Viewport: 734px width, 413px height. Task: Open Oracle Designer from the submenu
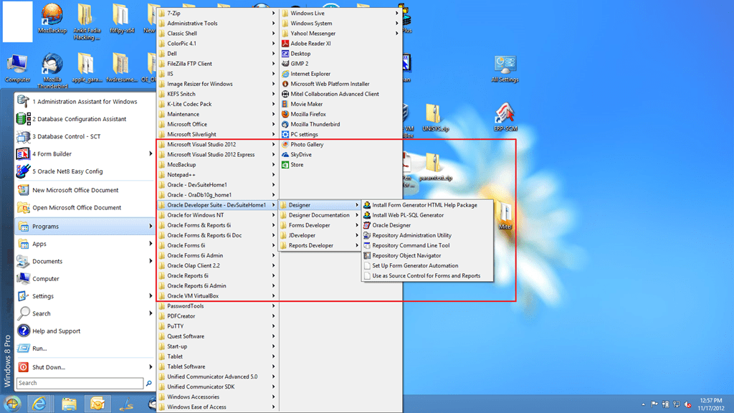(x=427, y=225)
